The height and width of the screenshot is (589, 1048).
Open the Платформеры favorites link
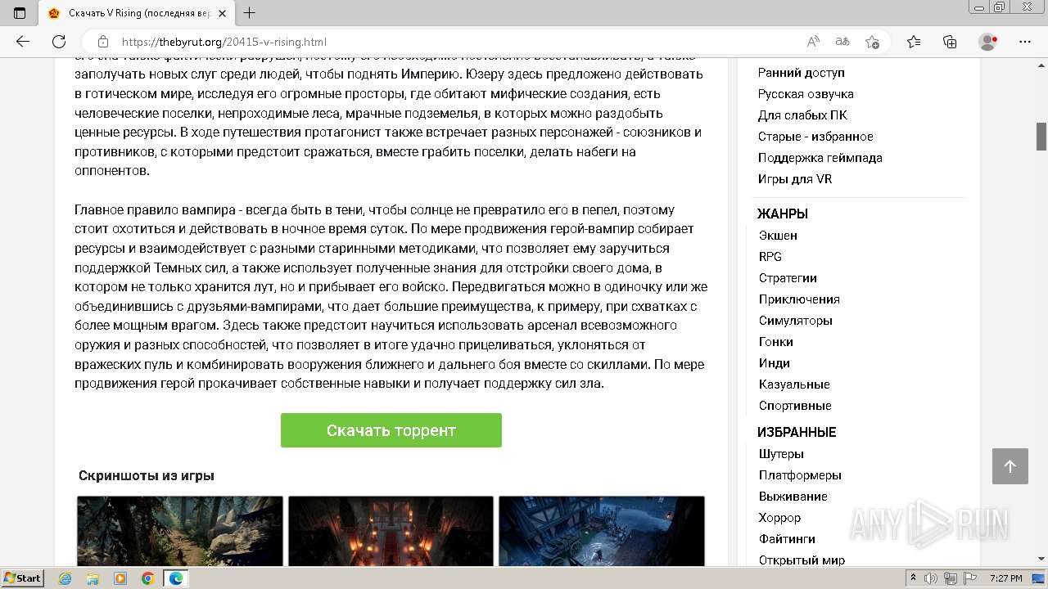pos(800,475)
